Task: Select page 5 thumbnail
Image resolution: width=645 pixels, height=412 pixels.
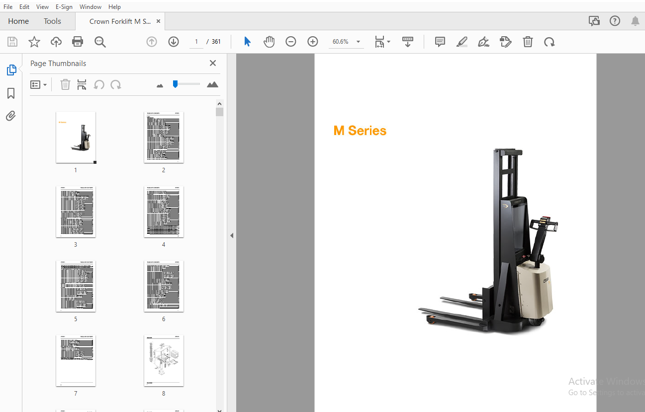Action: pyautogui.click(x=76, y=286)
